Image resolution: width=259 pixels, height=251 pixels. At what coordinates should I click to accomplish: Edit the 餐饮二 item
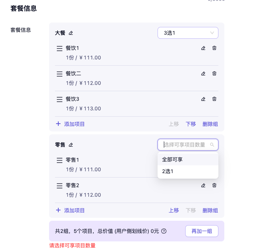(203, 73)
